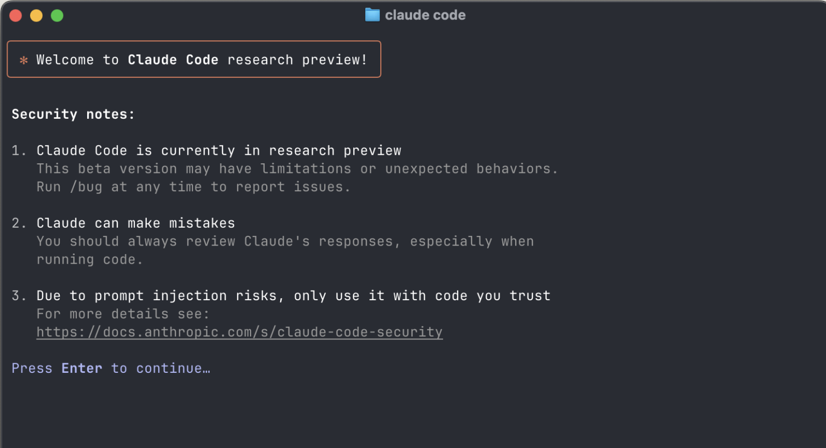Screen dimensions: 826x448
Task: Open the claude-code-security documentation link
Action: click(239, 332)
